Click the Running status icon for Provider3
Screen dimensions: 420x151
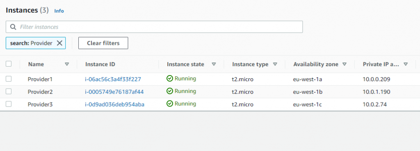(x=169, y=104)
